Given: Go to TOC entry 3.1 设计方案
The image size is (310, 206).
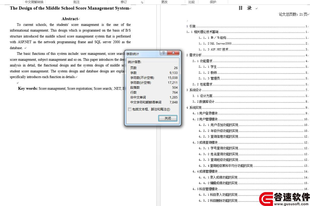Looking at the screenshot, I should pos(250,96).
